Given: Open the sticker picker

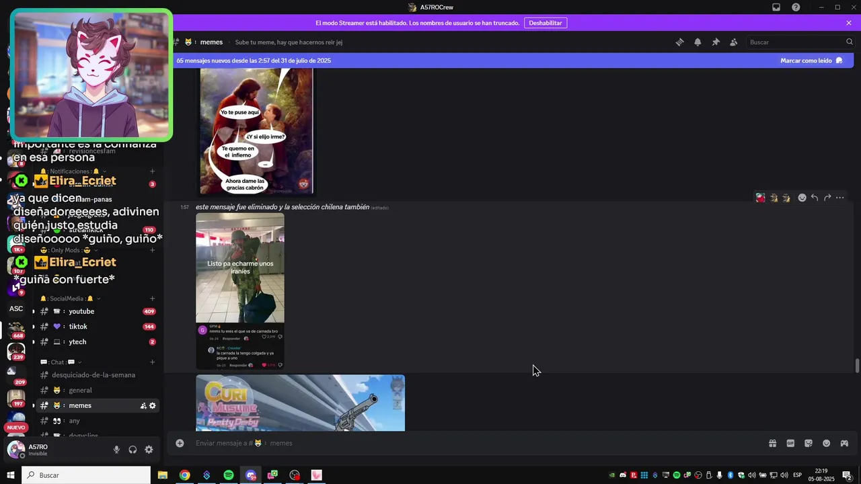Looking at the screenshot, I should coord(809,443).
